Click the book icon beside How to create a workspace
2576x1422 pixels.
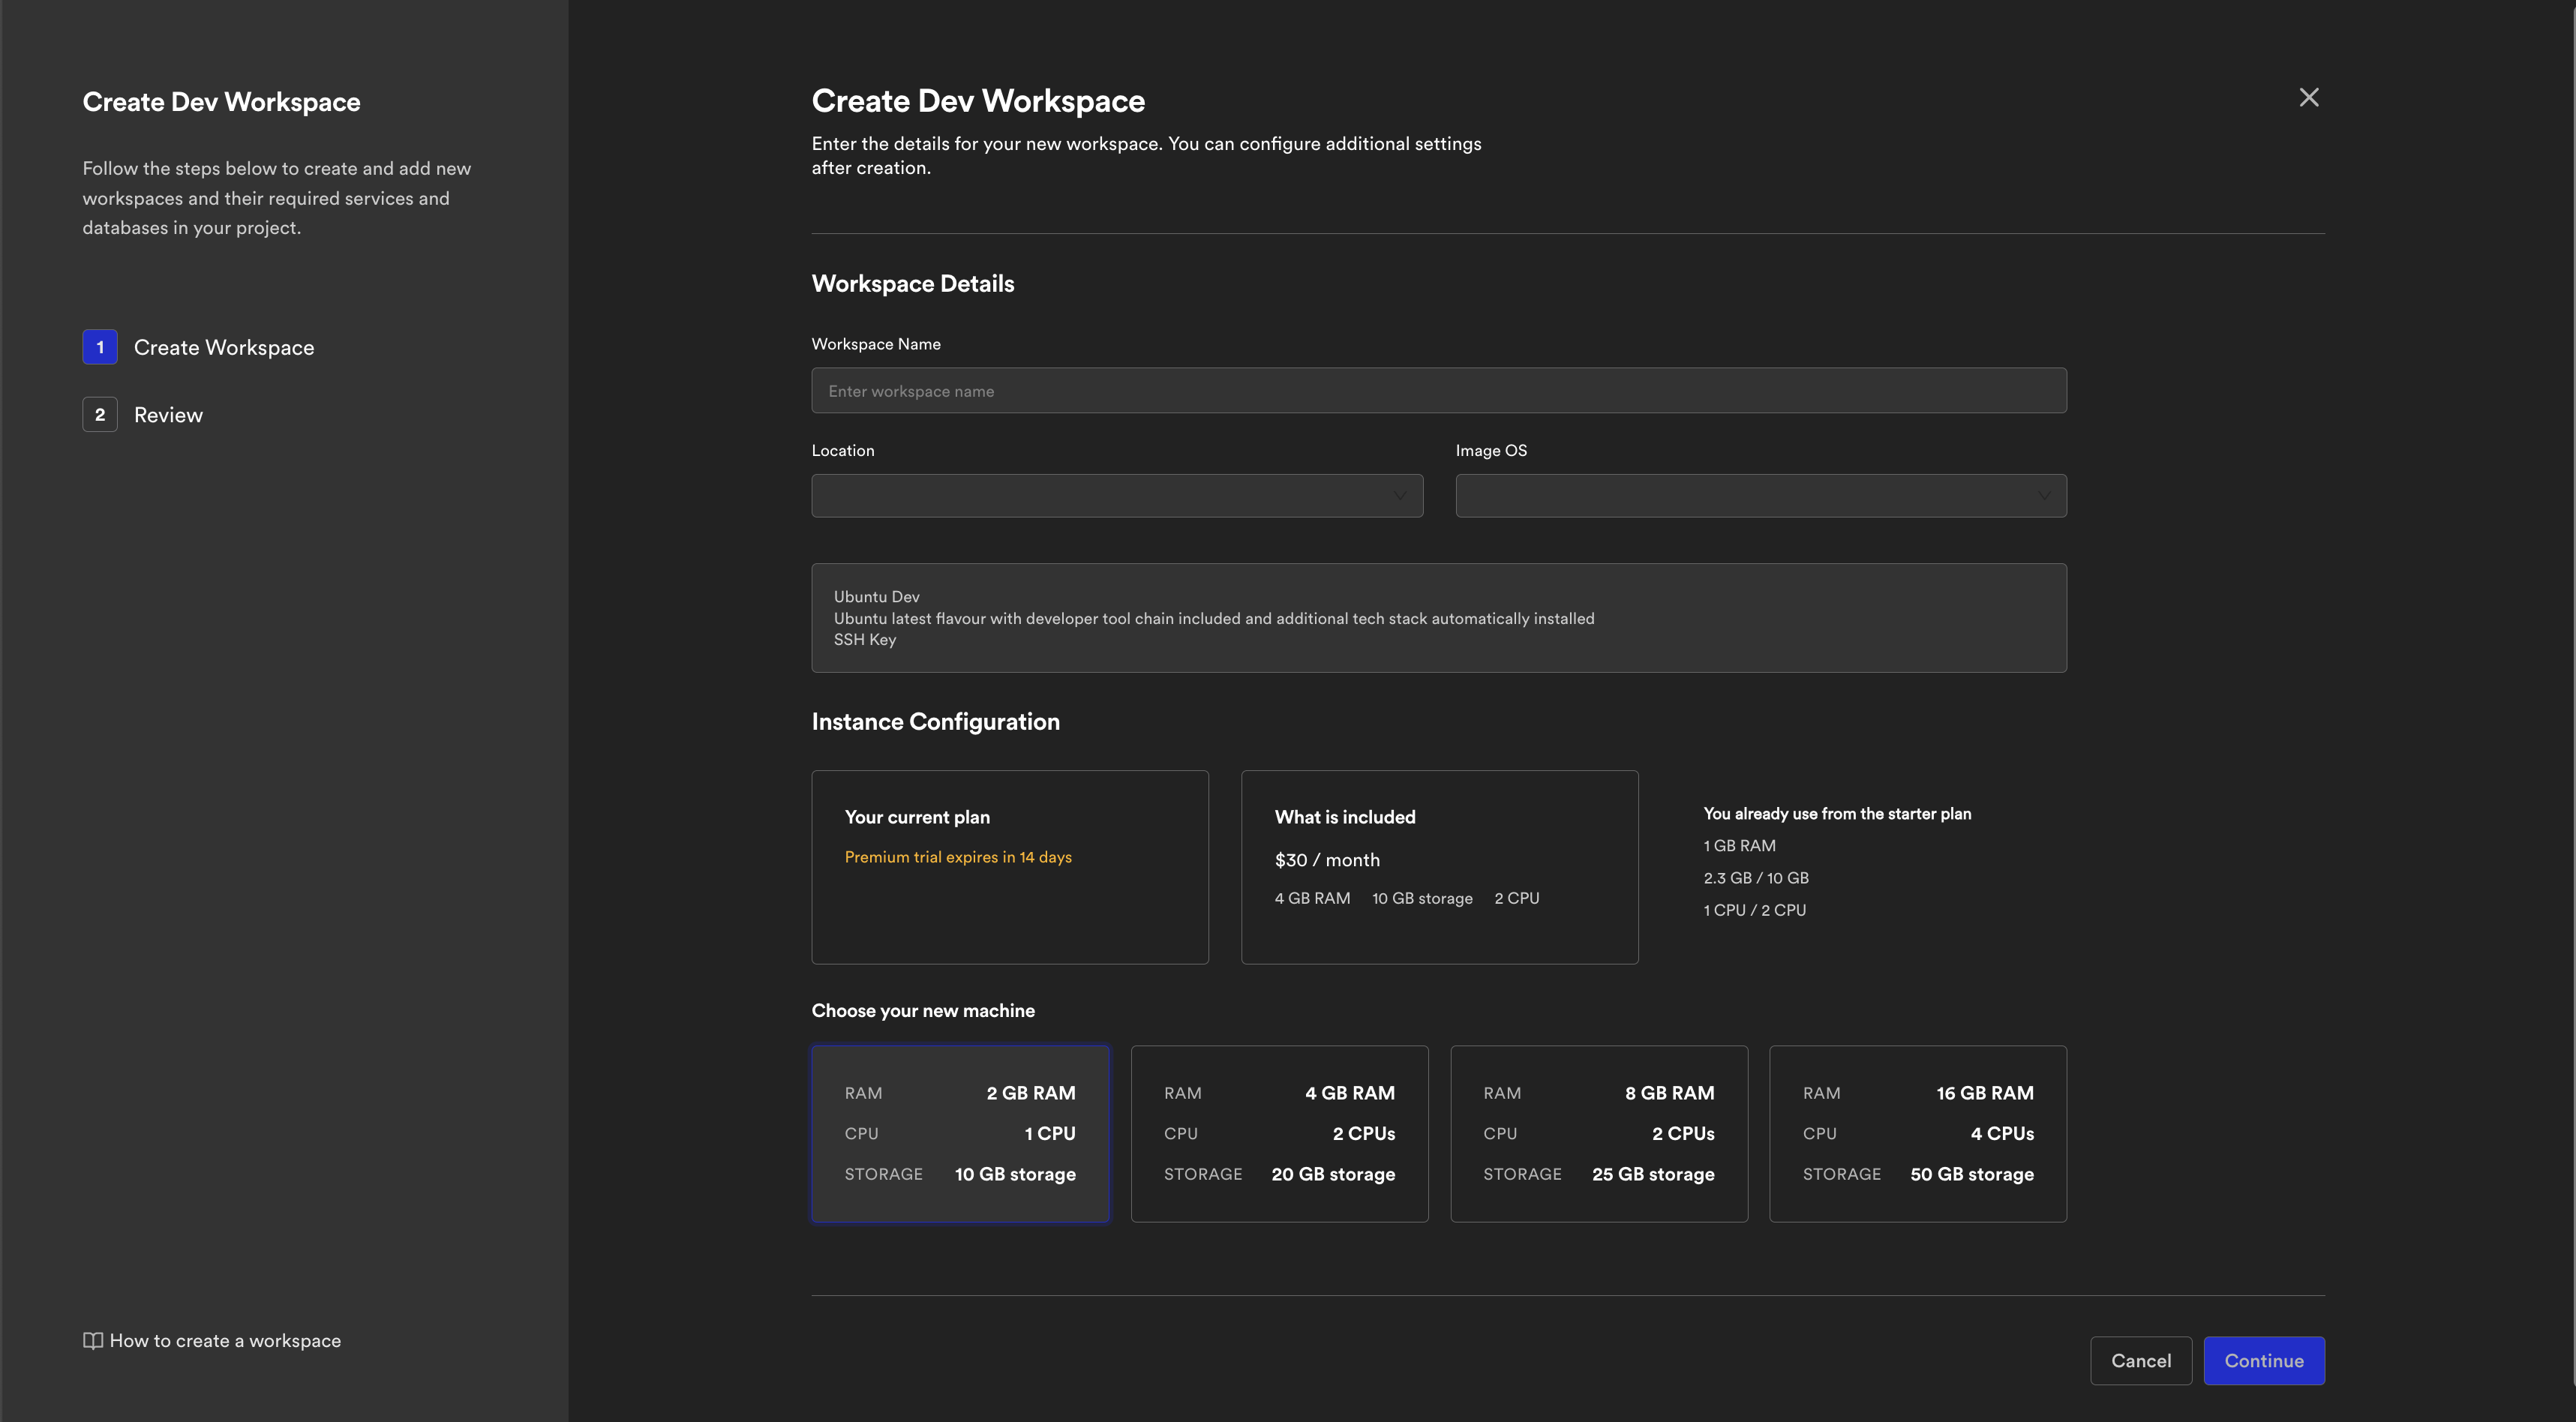coord(93,1341)
